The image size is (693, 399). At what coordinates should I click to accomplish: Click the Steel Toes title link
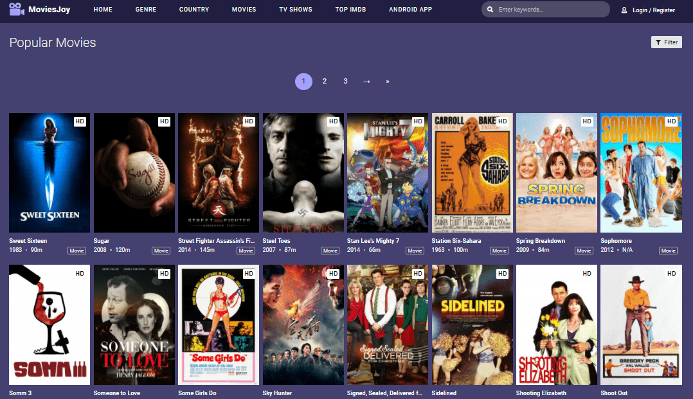(x=276, y=241)
